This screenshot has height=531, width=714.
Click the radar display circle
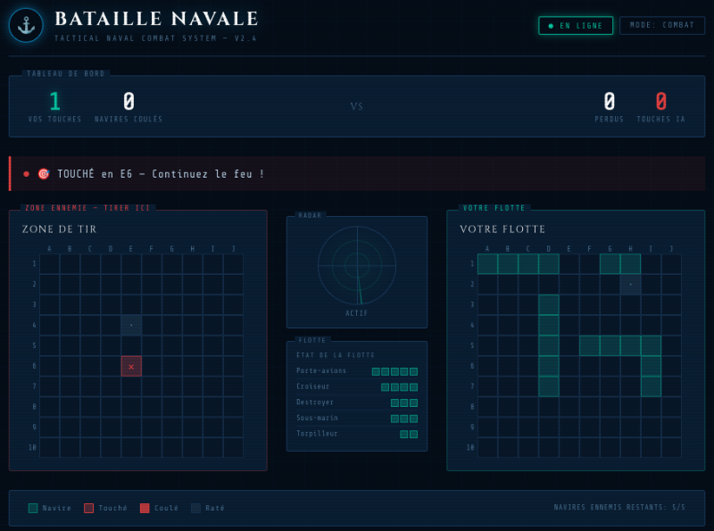pos(357,264)
